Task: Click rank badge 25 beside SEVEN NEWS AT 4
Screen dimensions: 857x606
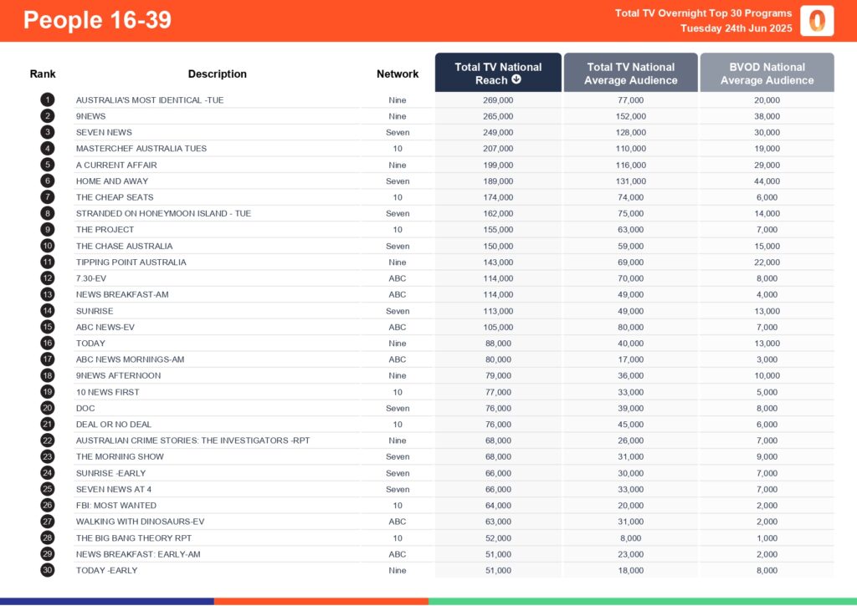Action: (x=48, y=489)
